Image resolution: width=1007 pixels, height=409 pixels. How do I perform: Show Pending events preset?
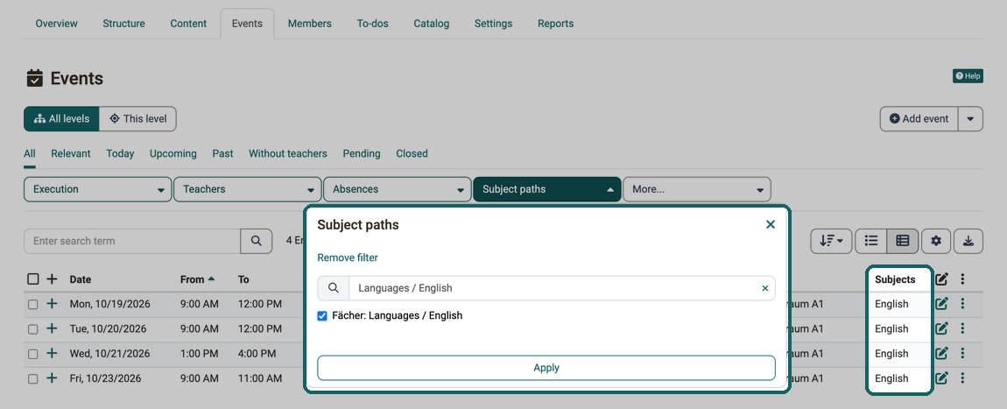[x=362, y=153]
